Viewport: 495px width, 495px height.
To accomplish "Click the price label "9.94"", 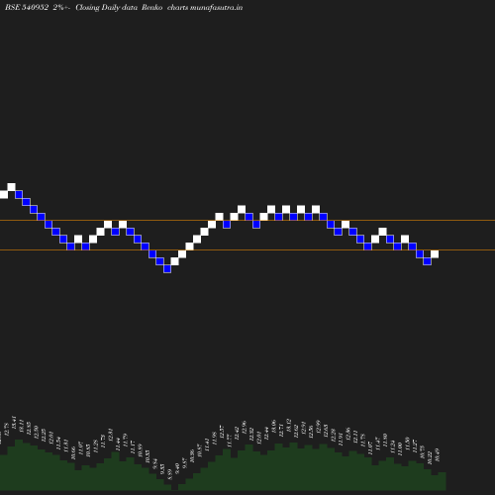I will pos(155,463).
